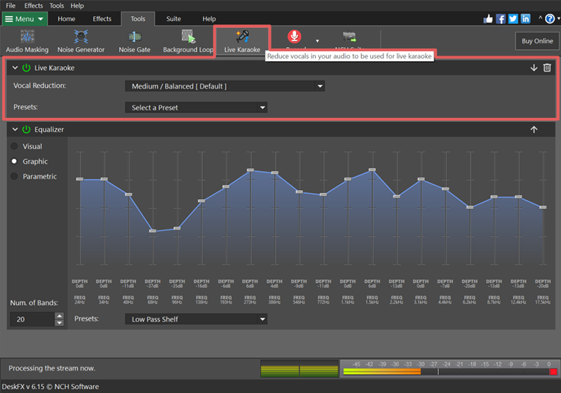Select the Visual equalizer mode
561x393 pixels.
pos(14,146)
